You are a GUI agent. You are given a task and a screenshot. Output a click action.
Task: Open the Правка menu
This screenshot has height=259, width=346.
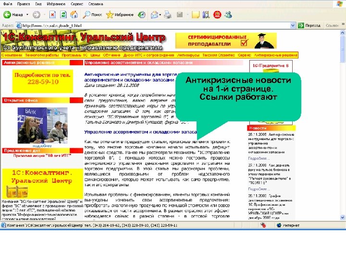24,4
